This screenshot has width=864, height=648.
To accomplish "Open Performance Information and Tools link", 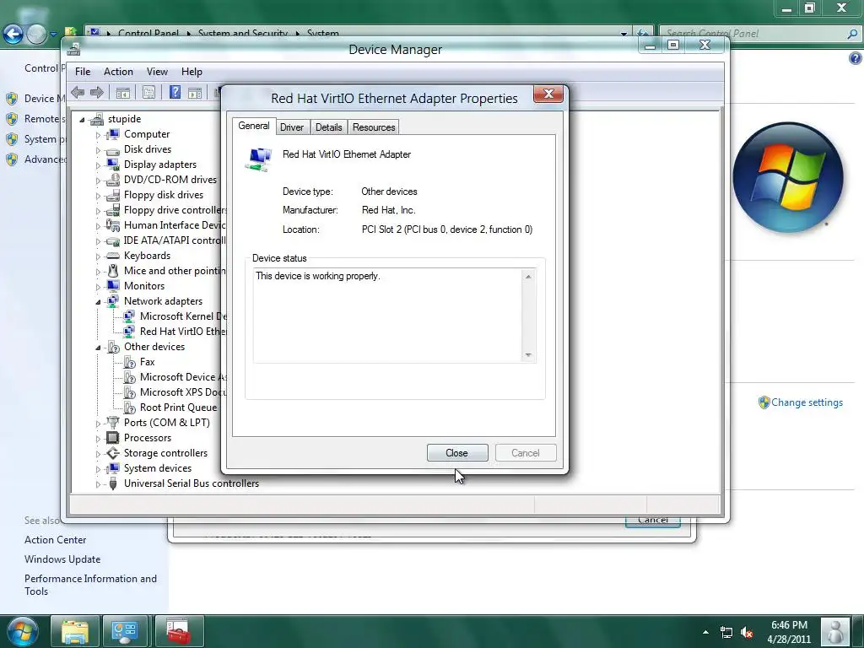I will pyautogui.click(x=90, y=585).
